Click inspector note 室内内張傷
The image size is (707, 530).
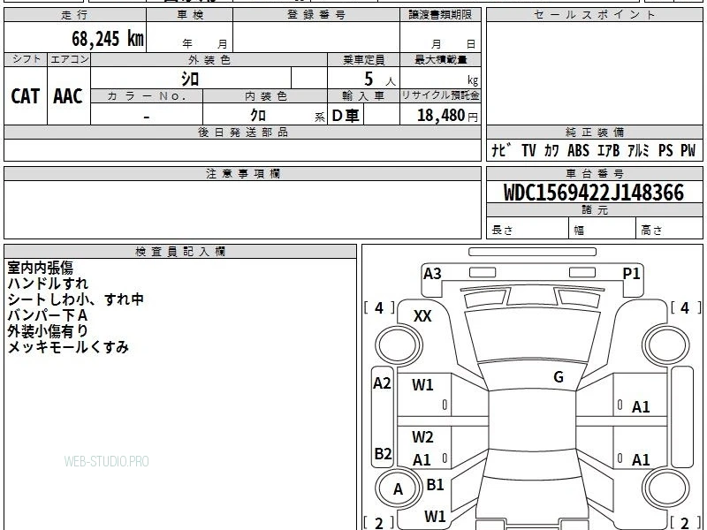coord(40,268)
